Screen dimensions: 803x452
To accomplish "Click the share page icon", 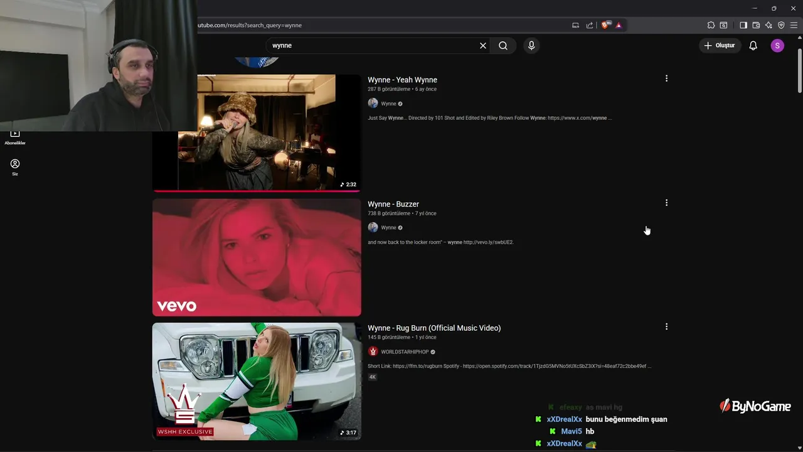I will pyautogui.click(x=590, y=25).
